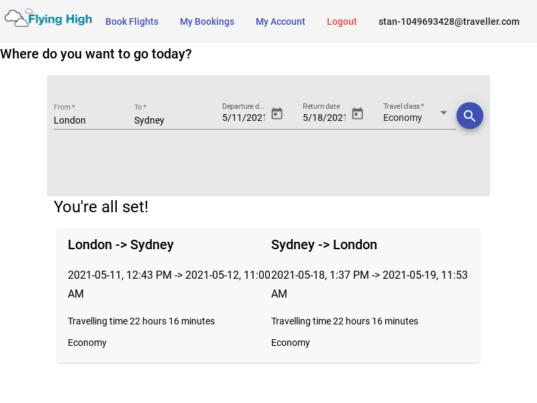537x403 pixels.
Task: Click the stan traveller email address
Action: pyautogui.click(x=448, y=21)
